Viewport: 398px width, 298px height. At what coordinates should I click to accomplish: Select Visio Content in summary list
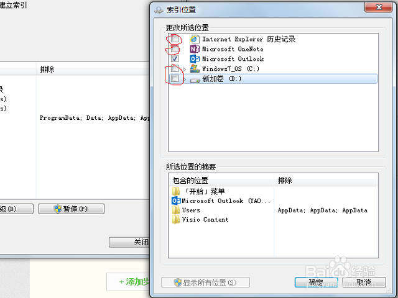(205, 219)
